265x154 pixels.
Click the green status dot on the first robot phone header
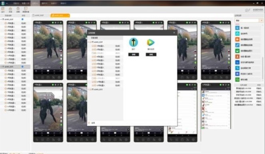[53, 22]
